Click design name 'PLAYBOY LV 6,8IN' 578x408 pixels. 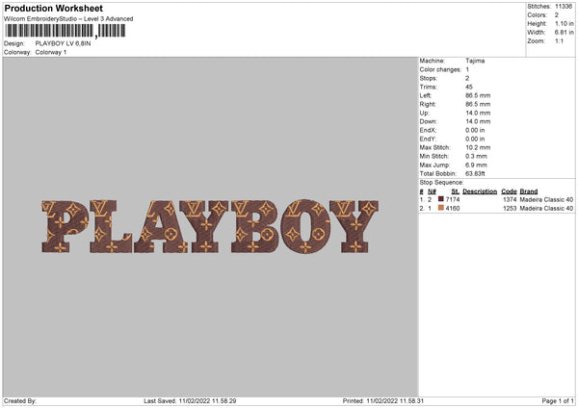pyautogui.click(x=63, y=43)
